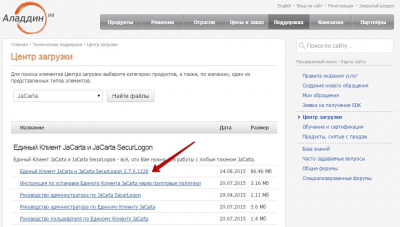Image resolution: width=400 pixels, height=227 pixels.
Task: Click the date 29.04.2015
Action: pos(232,195)
